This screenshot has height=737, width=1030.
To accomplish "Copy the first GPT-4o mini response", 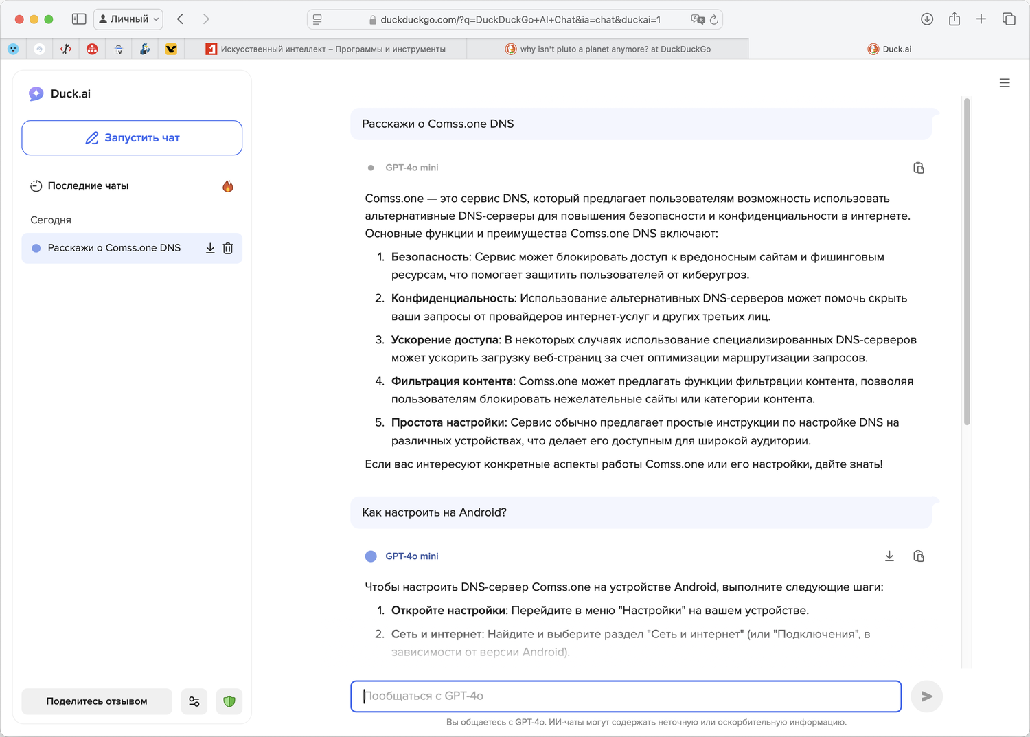I will pyautogui.click(x=919, y=168).
